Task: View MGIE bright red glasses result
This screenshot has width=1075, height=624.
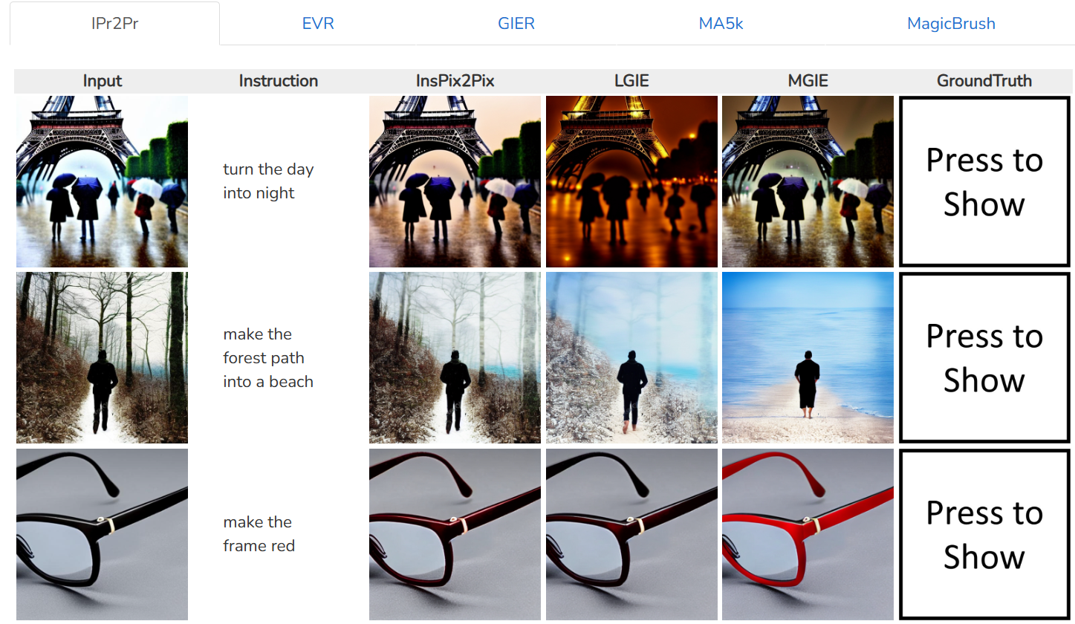Action: coord(808,534)
